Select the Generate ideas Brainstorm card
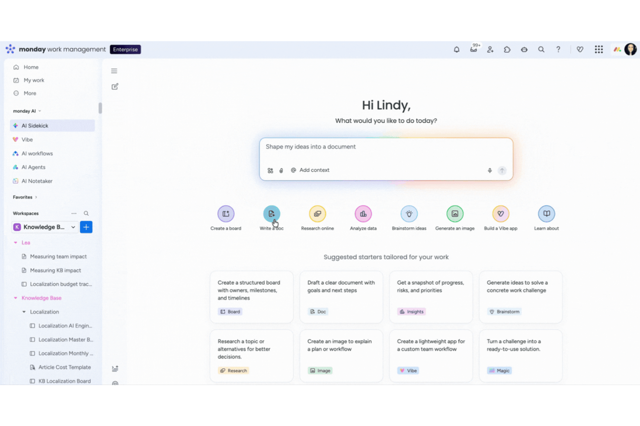The width and height of the screenshot is (640, 426). tap(521, 297)
